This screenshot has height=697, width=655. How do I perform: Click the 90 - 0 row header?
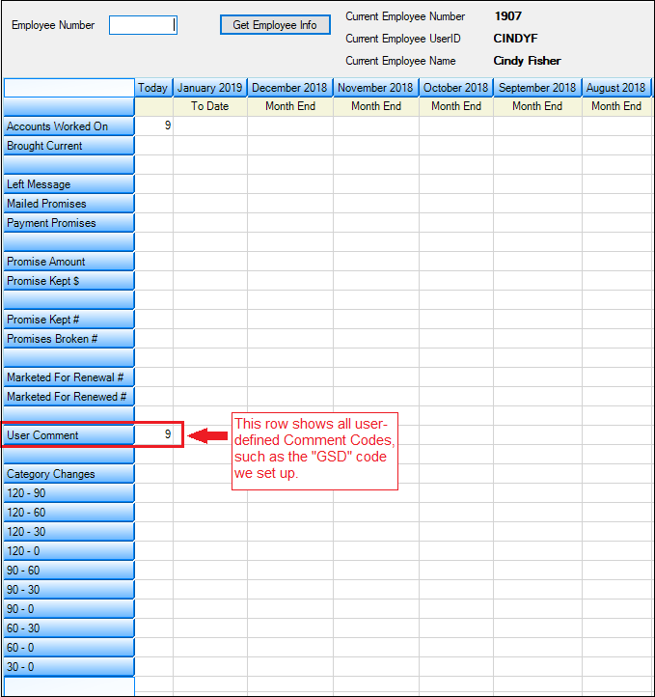click(x=68, y=609)
